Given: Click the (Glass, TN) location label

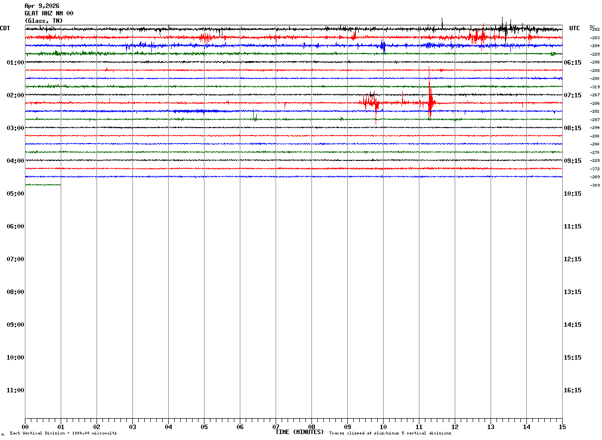Looking at the screenshot, I should click(44, 21).
